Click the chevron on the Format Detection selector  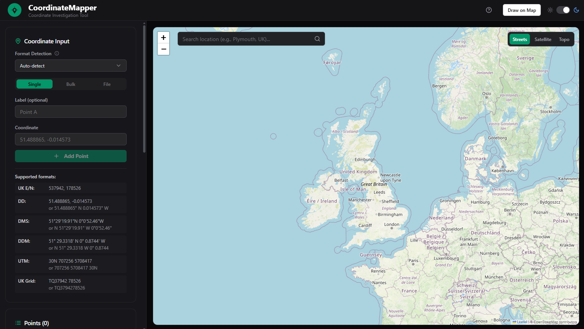click(x=119, y=66)
